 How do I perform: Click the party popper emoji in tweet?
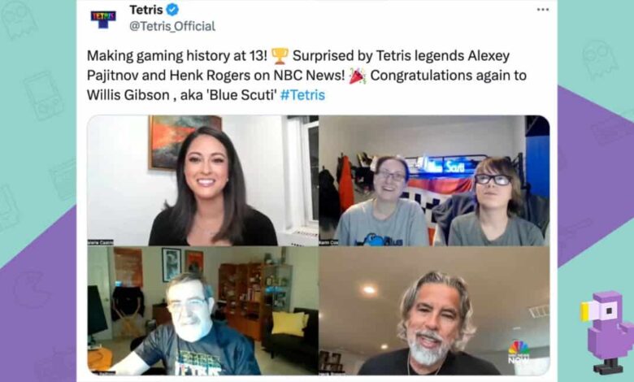pos(358,76)
